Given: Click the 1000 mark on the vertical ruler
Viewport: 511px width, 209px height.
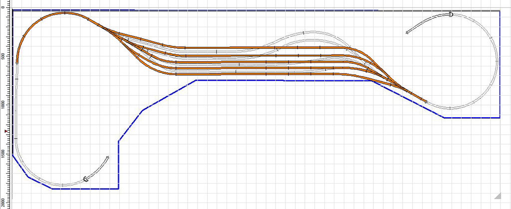Looking at the screenshot, I should tap(4, 105).
